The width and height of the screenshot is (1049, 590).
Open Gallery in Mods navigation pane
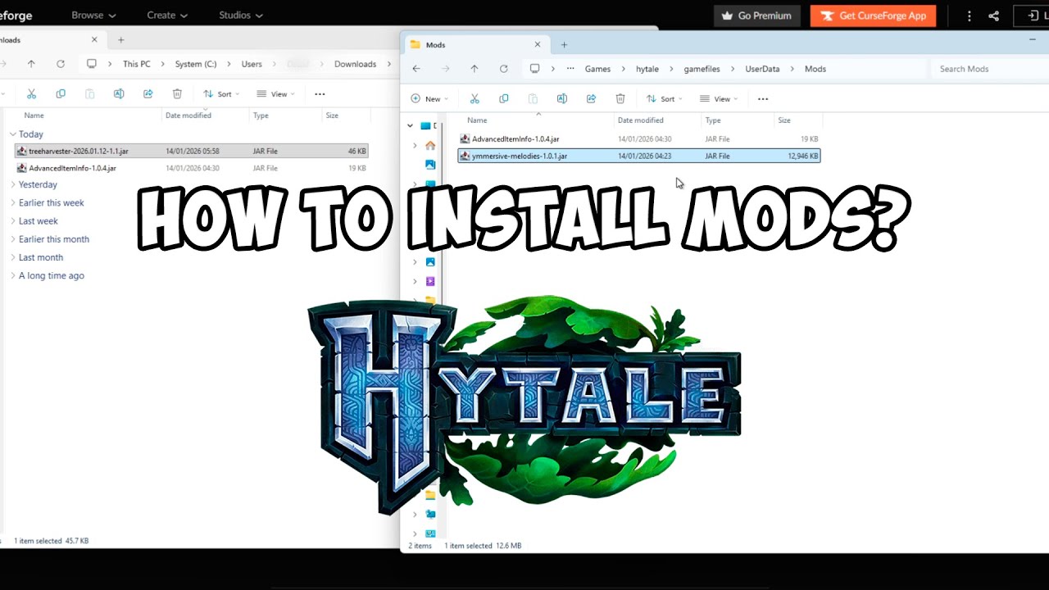[x=430, y=165]
